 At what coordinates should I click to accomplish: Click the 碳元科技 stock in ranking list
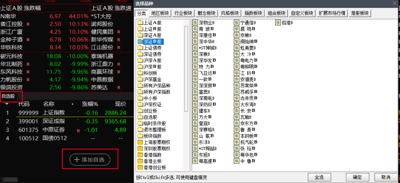(12, 56)
